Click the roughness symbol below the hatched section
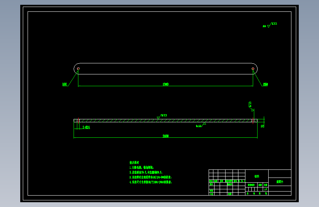Image resolution: width=319 pixels, height=207 pixels. [x=201, y=125]
